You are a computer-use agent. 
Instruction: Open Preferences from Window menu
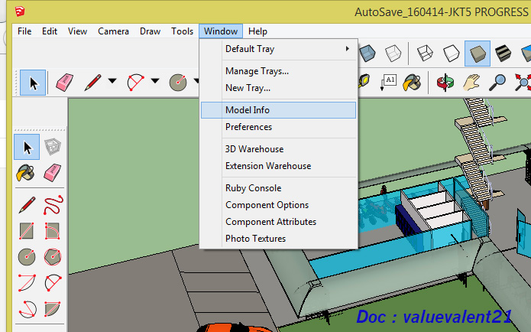pos(278,127)
